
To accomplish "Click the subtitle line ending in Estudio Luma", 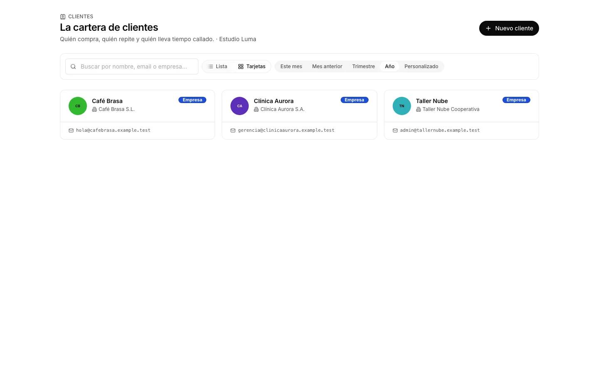I will tap(158, 39).
